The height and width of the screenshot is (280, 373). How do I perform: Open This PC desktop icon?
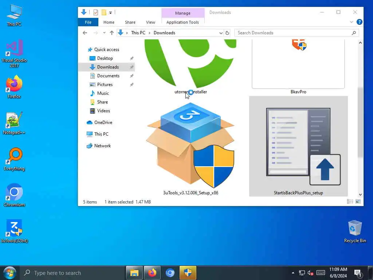(14, 15)
